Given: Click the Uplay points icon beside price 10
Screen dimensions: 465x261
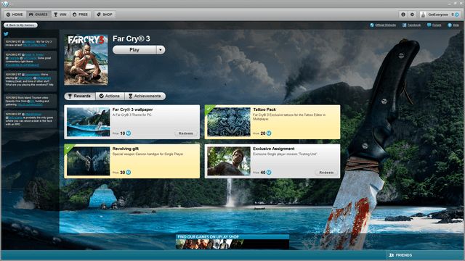Looking at the screenshot, I should pos(129,133).
